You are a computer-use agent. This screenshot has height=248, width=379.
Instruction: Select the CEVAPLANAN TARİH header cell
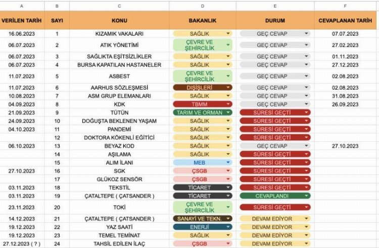coord(346,21)
